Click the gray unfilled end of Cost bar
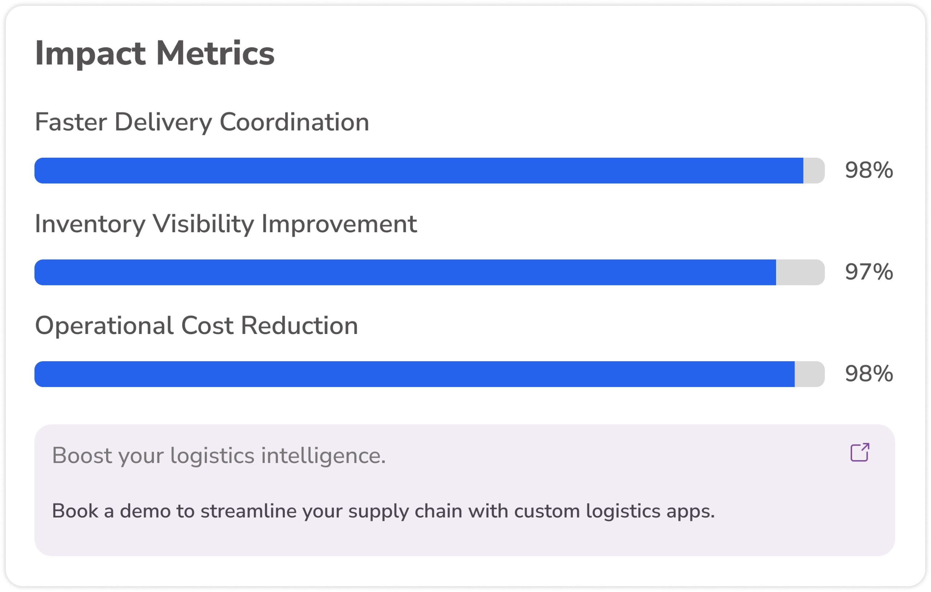This screenshot has width=931, height=592. point(809,374)
